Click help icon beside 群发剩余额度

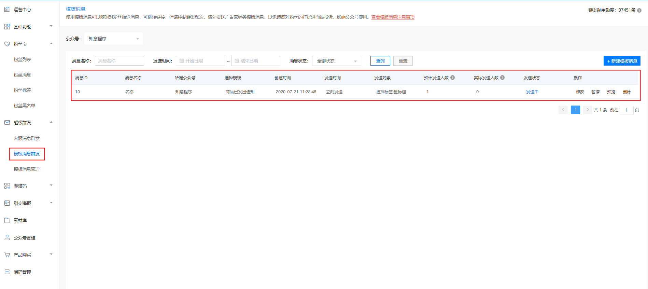639,10
